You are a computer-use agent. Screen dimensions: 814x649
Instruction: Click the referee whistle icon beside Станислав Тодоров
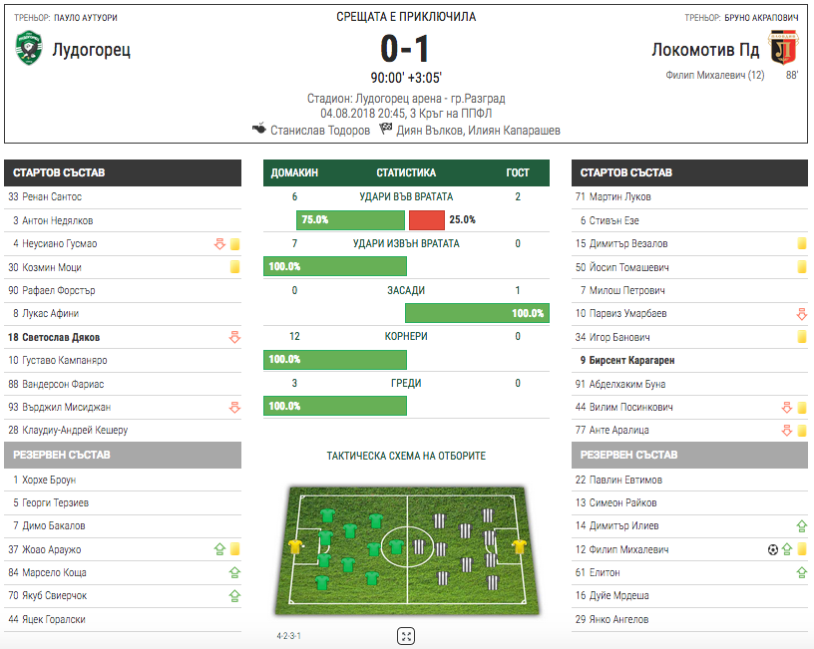tap(259, 129)
